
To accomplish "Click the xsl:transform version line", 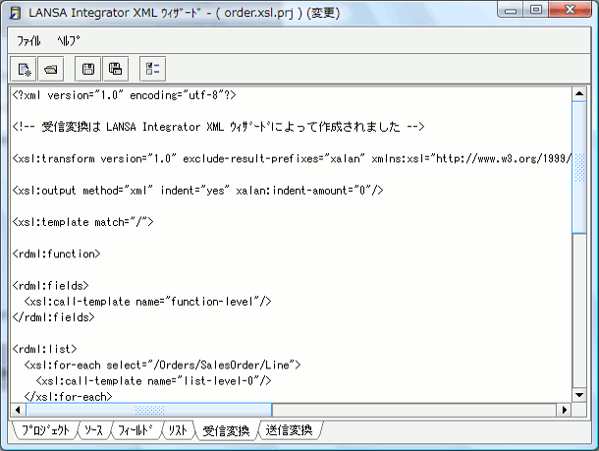I will pos(292,158).
